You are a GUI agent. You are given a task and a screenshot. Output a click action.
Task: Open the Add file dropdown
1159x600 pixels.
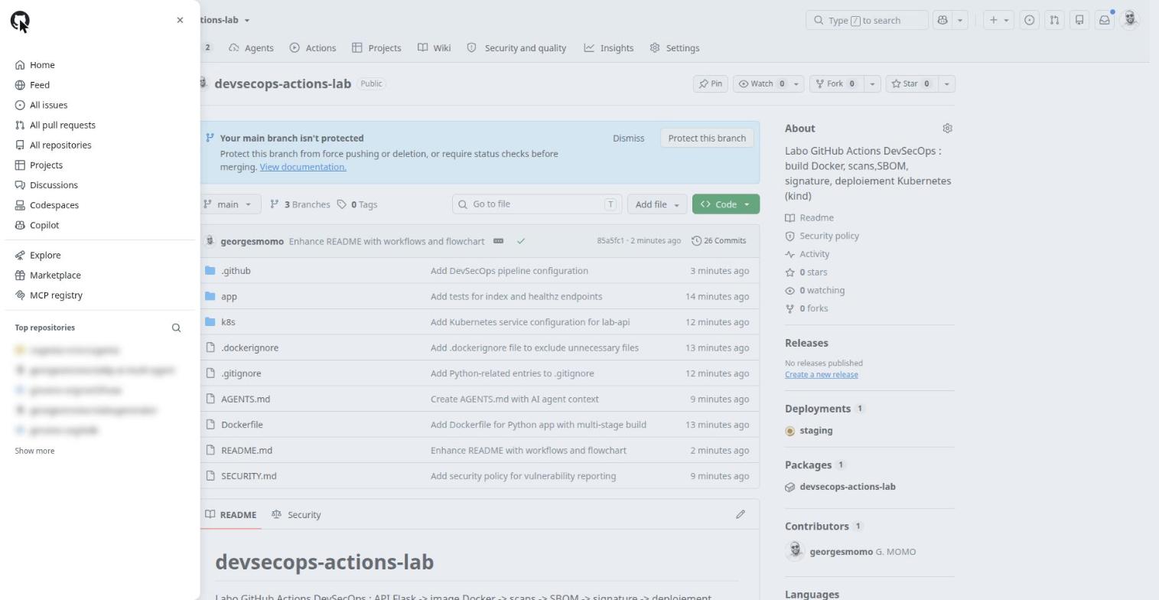pos(656,204)
